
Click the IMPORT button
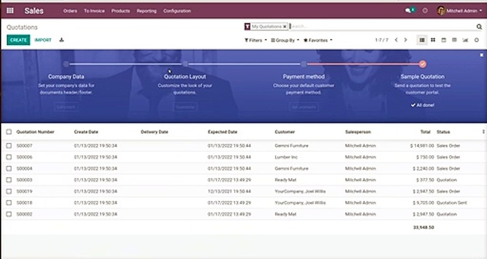tap(43, 40)
